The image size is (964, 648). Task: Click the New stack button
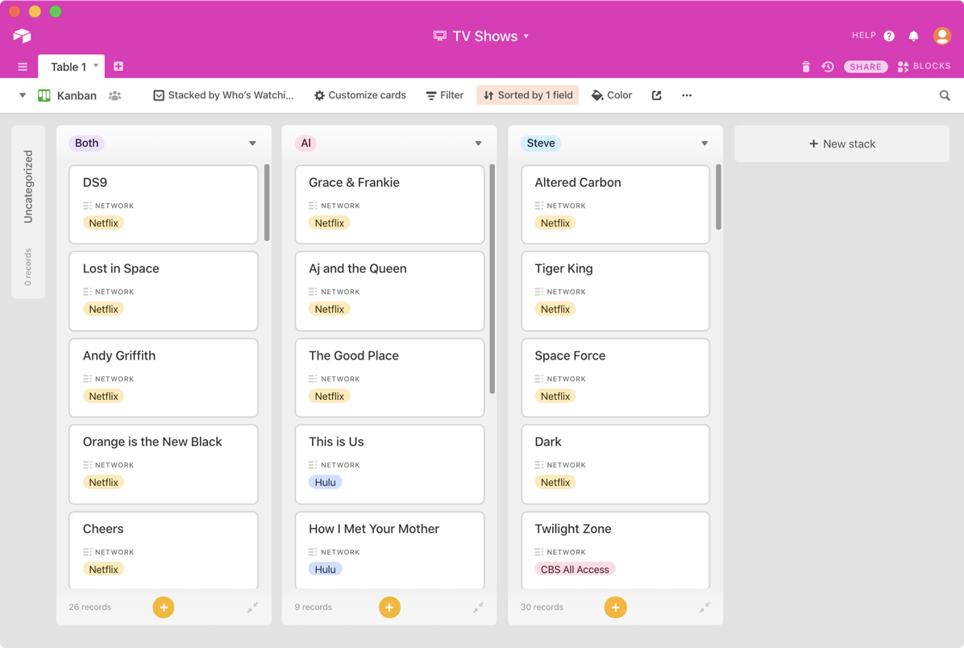(841, 144)
